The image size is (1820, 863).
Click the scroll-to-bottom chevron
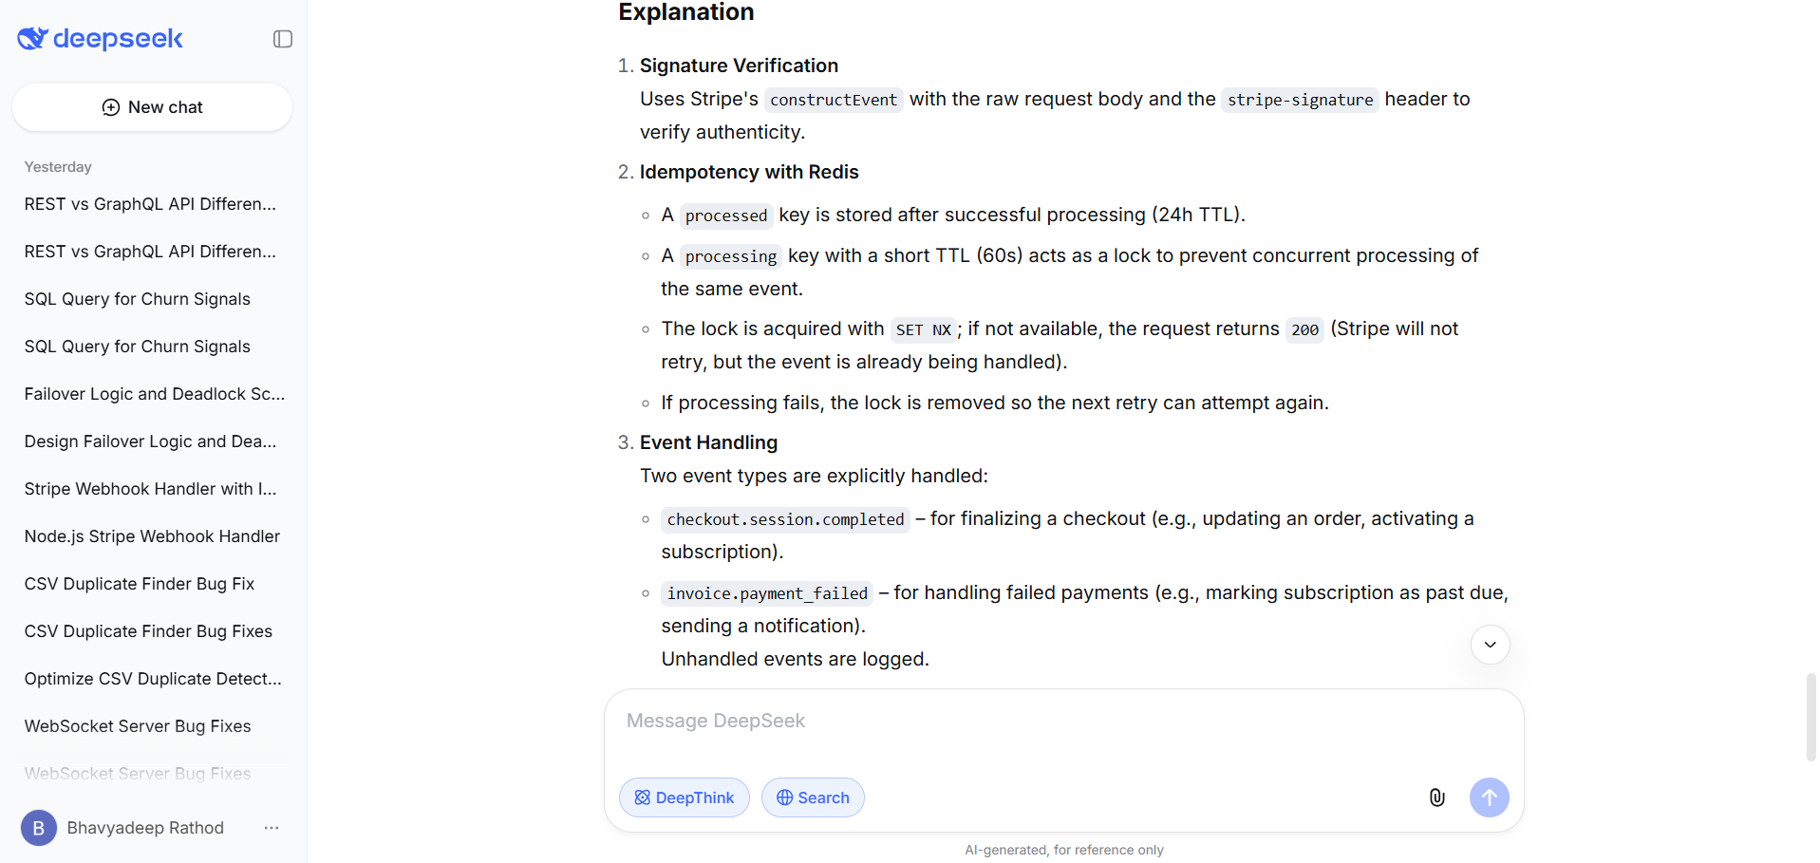[1489, 645]
